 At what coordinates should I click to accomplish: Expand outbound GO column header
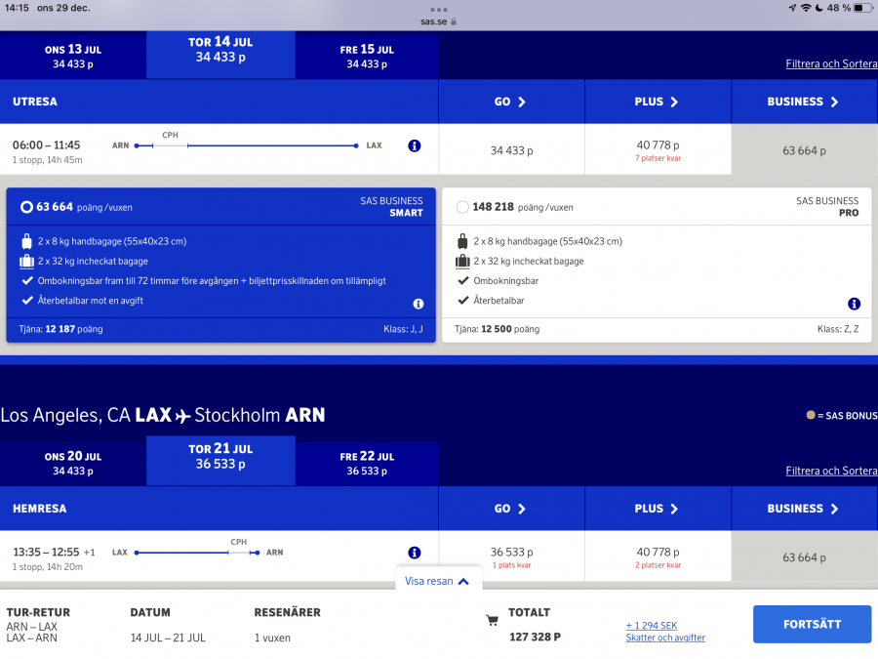tap(510, 102)
